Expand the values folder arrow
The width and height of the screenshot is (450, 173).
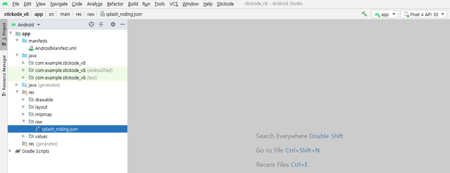[x=24, y=136]
